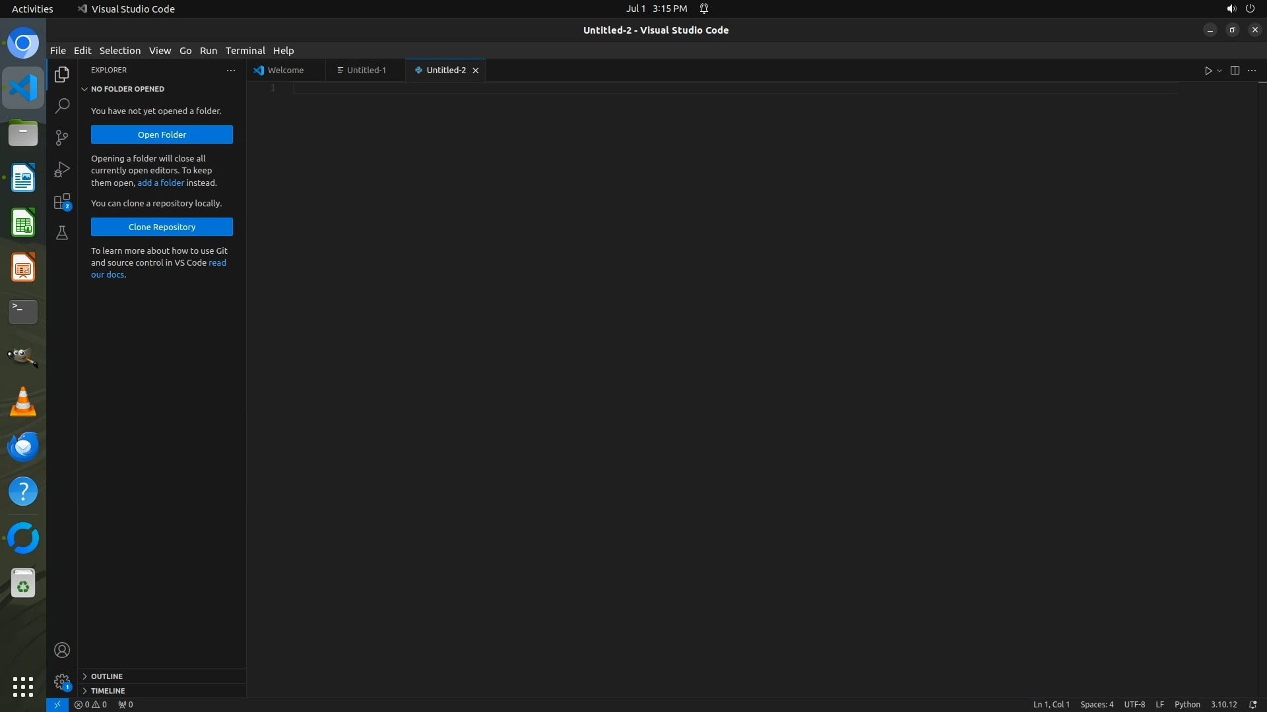Click the Run Python File play icon
The height and width of the screenshot is (712, 1267).
(x=1208, y=71)
